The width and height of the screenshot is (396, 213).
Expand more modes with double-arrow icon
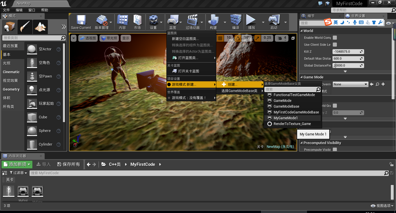click(x=63, y=27)
